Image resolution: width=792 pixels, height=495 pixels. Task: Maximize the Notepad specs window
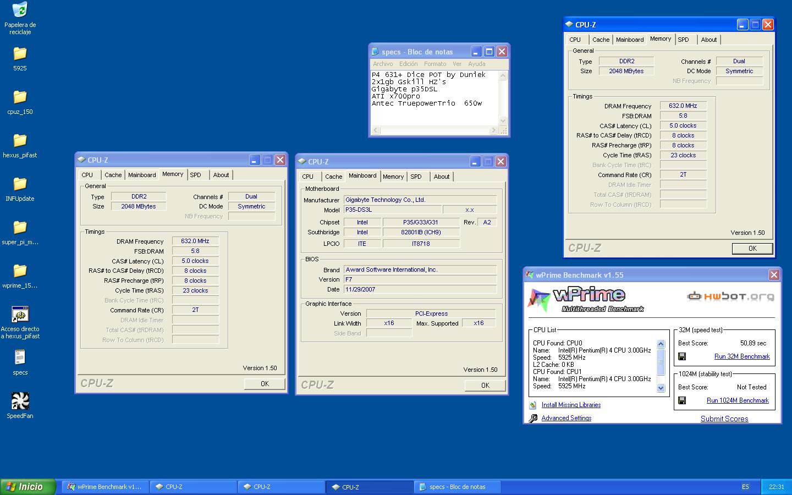pyautogui.click(x=489, y=52)
